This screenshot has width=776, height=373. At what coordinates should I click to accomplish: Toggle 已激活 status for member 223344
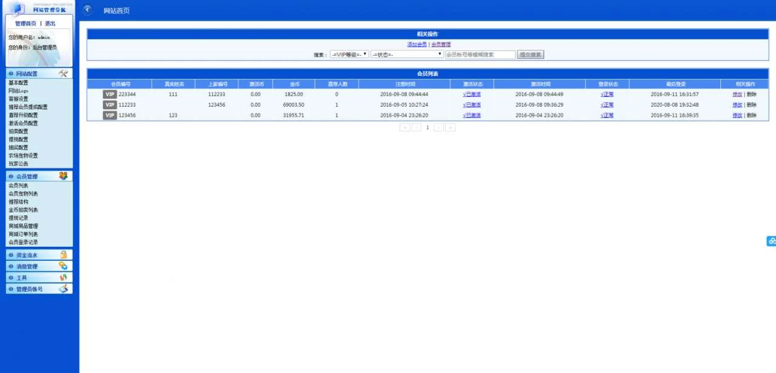tap(472, 95)
